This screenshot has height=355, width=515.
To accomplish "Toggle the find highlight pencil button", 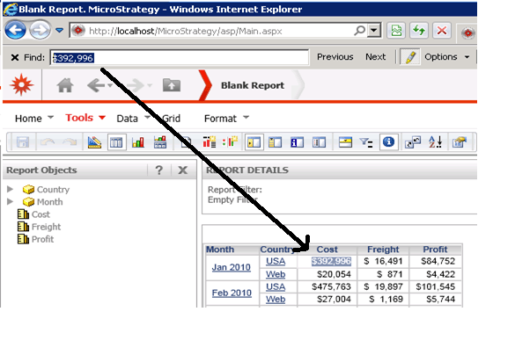I will [x=410, y=57].
